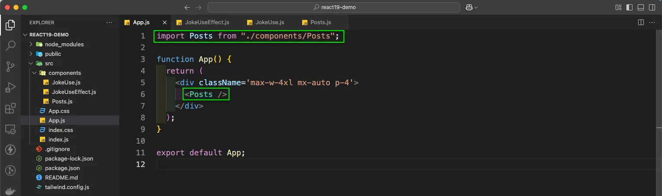Go forward with the right arrow

click(x=199, y=7)
